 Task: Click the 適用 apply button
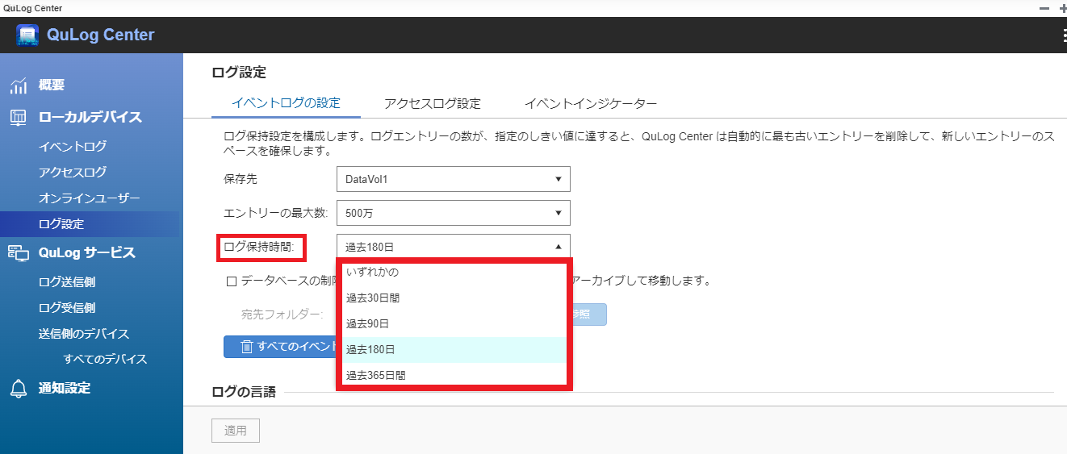(x=236, y=431)
